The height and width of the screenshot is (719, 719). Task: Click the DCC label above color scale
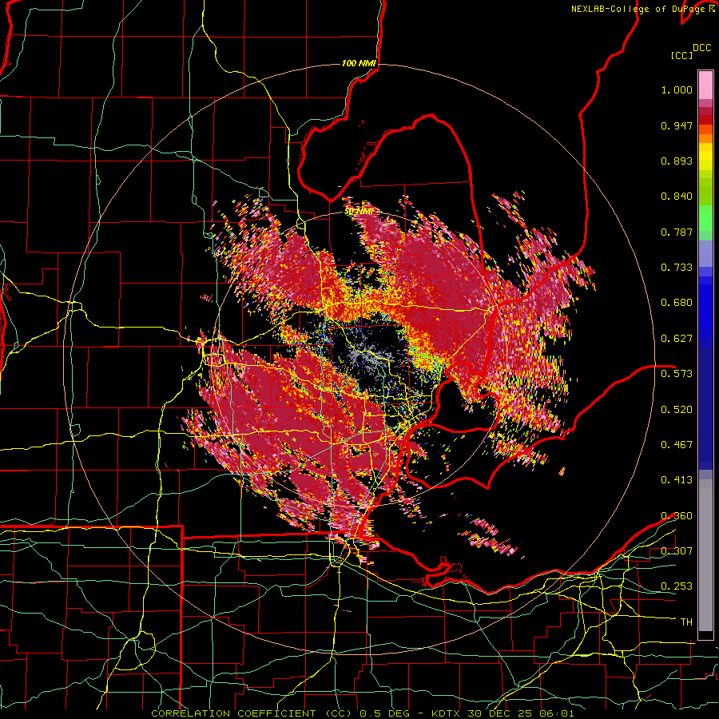click(x=701, y=48)
